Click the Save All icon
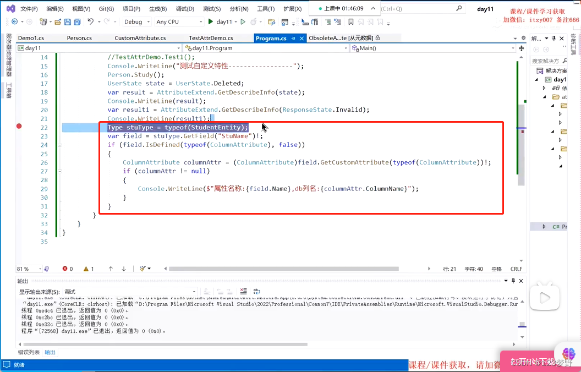Image resolution: width=581 pixels, height=372 pixels. click(x=77, y=22)
